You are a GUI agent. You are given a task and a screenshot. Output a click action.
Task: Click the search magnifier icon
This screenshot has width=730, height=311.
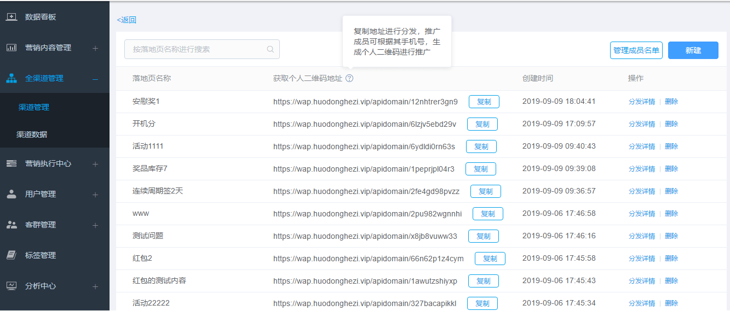270,49
